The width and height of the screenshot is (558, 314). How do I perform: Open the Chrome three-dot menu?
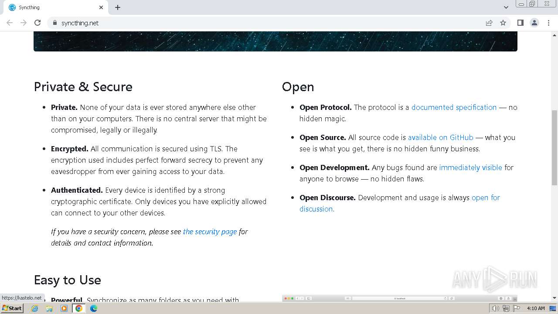tap(548, 23)
